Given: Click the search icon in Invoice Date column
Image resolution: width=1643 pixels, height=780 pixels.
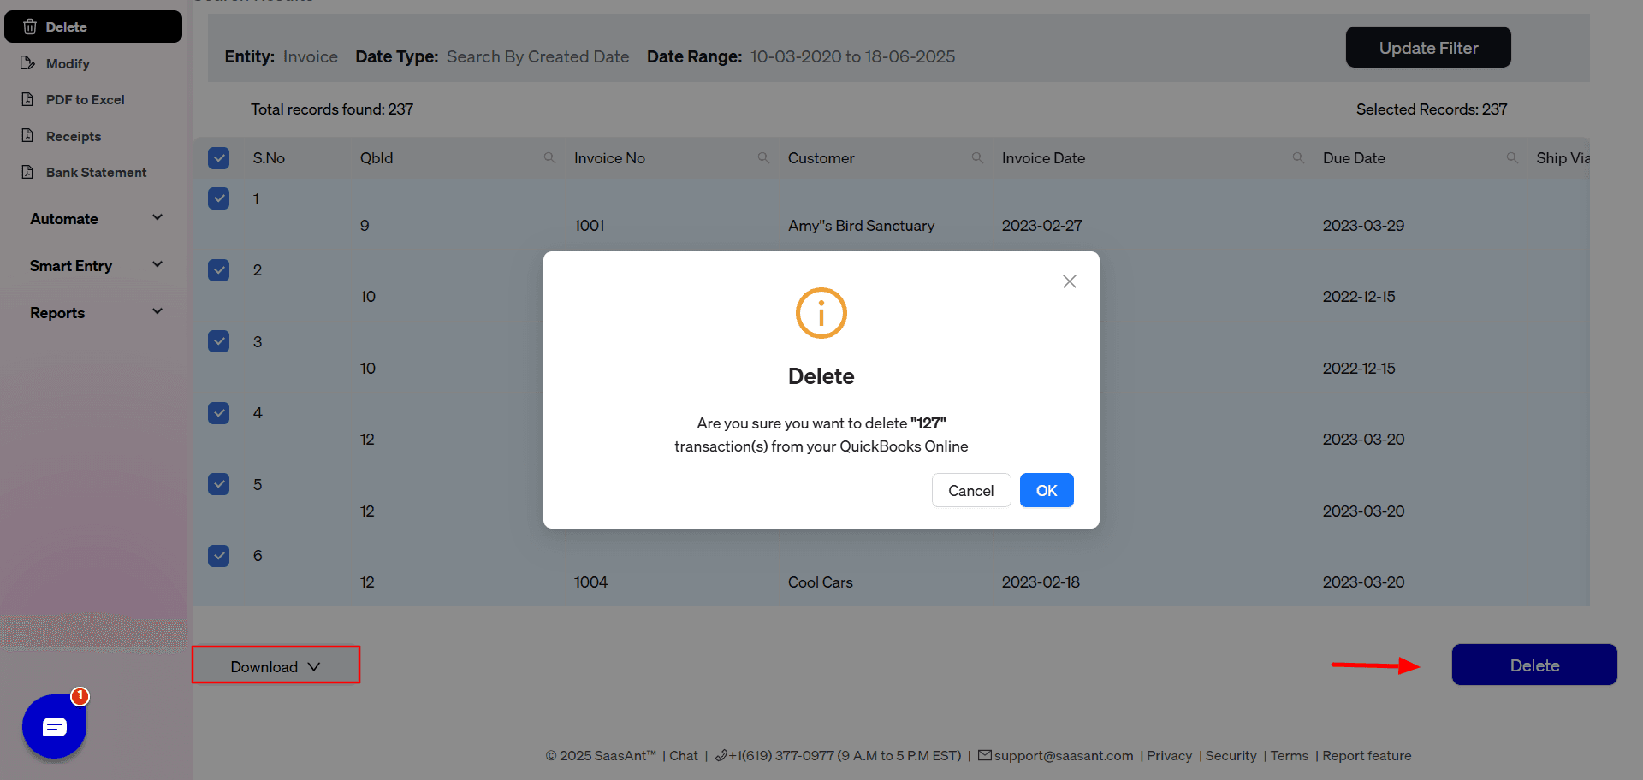Looking at the screenshot, I should click(1298, 158).
